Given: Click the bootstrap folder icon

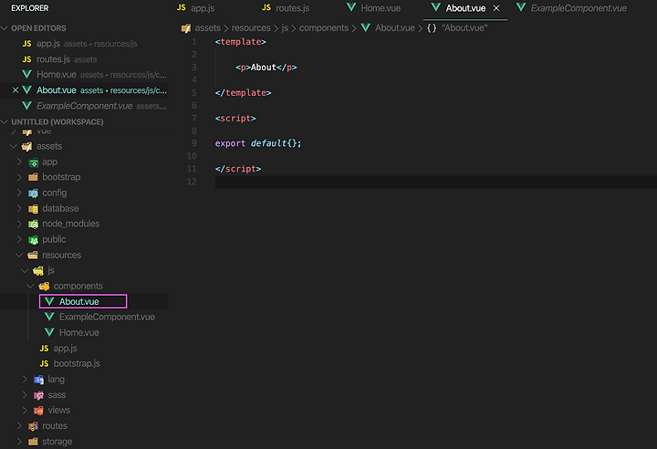Looking at the screenshot, I should 33,177.
